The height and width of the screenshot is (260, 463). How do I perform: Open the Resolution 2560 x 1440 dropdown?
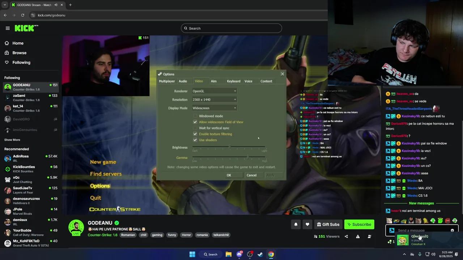pos(214,99)
